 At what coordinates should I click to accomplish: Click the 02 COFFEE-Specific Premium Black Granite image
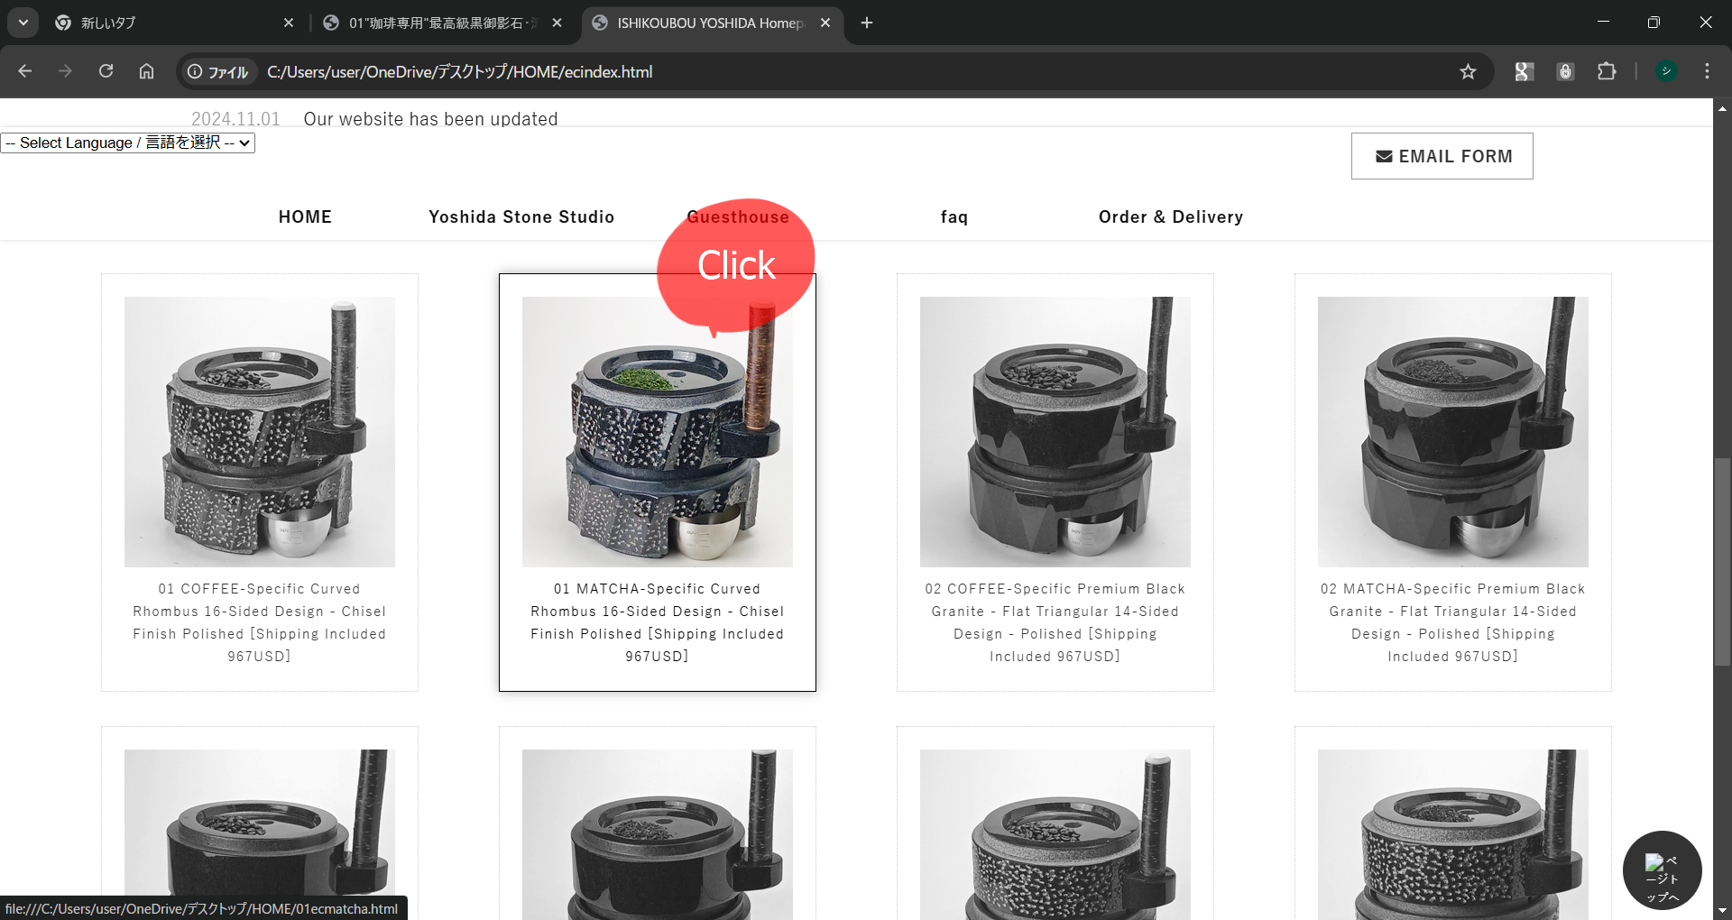[x=1055, y=432]
